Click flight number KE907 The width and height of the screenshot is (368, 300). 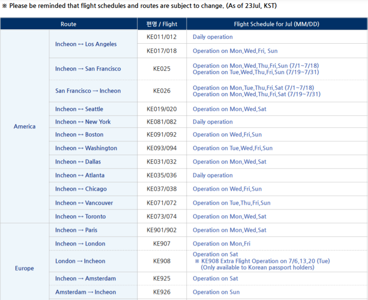162,244
